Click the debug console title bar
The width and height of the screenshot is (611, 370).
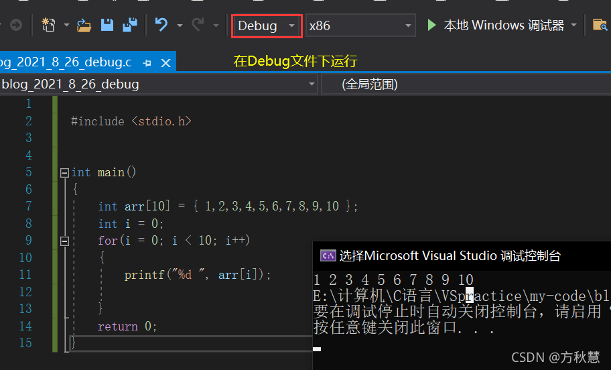click(462, 256)
